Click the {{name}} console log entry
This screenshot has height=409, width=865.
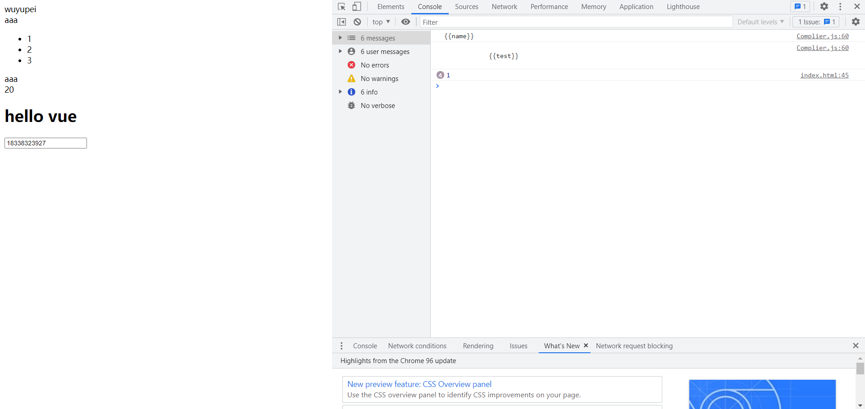pos(459,36)
